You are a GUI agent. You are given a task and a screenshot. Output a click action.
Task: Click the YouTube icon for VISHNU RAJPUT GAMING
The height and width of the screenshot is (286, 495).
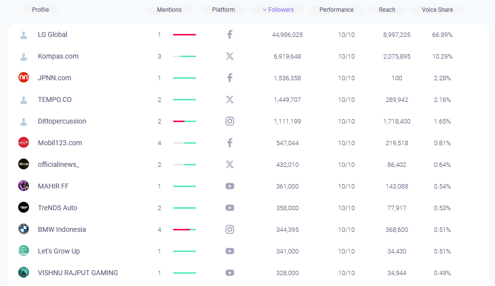pos(230,273)
